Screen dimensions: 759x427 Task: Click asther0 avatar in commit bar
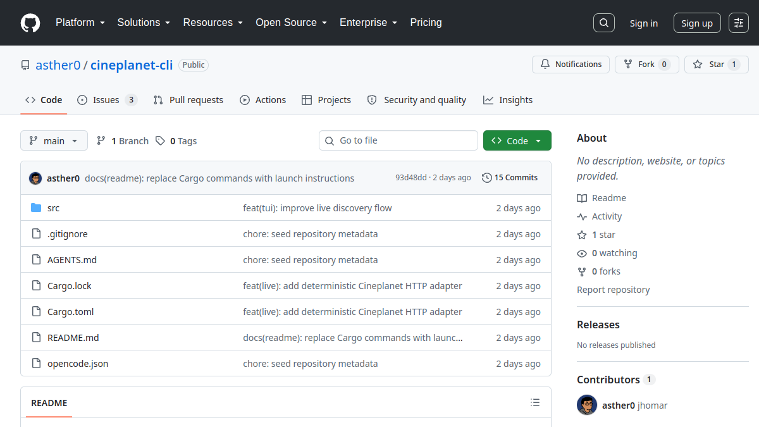coord(35,178)
